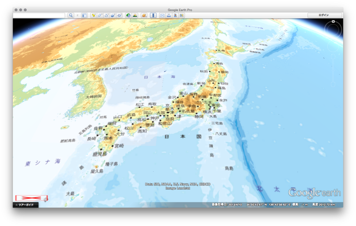Screen dimensions: 356x226
Task: Click the 対馬 island label
Action: [x=103, y=117]
